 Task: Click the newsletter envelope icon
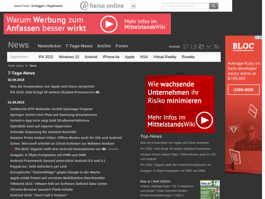(209, 46)
